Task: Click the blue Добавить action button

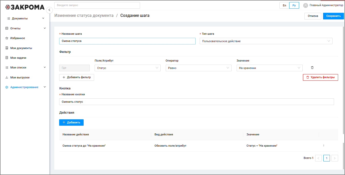Action: click(x=71, y=122)
